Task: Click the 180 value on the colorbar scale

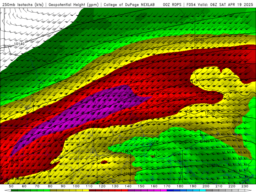Action: click(x=180, y=186)
